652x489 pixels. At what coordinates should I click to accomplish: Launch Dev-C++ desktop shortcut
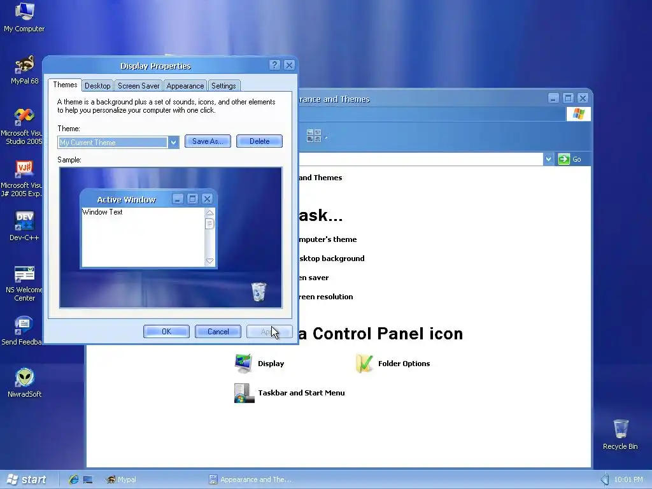tap(24, 226)
